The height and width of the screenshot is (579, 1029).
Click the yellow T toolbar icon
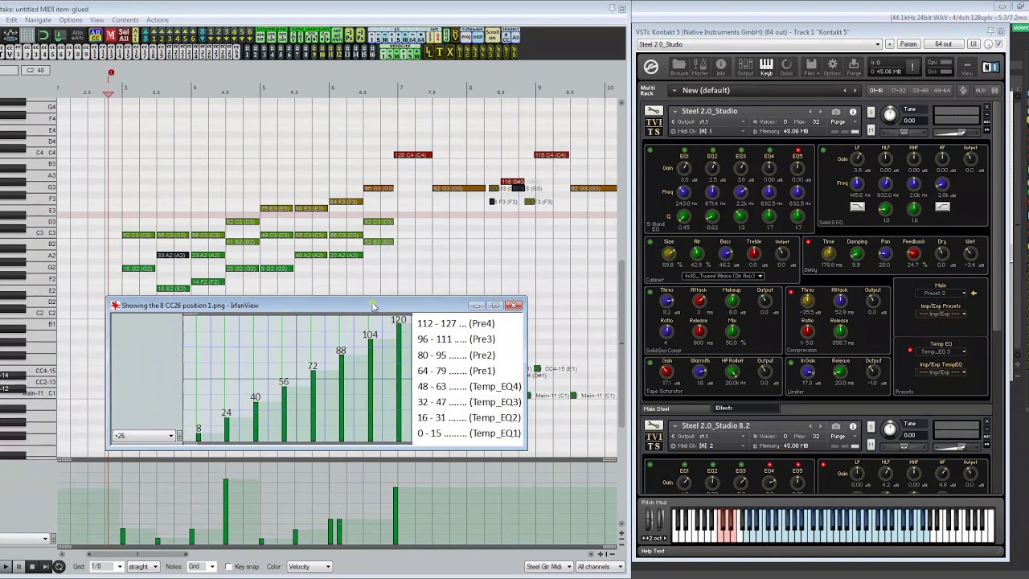[x=439, y=52]
